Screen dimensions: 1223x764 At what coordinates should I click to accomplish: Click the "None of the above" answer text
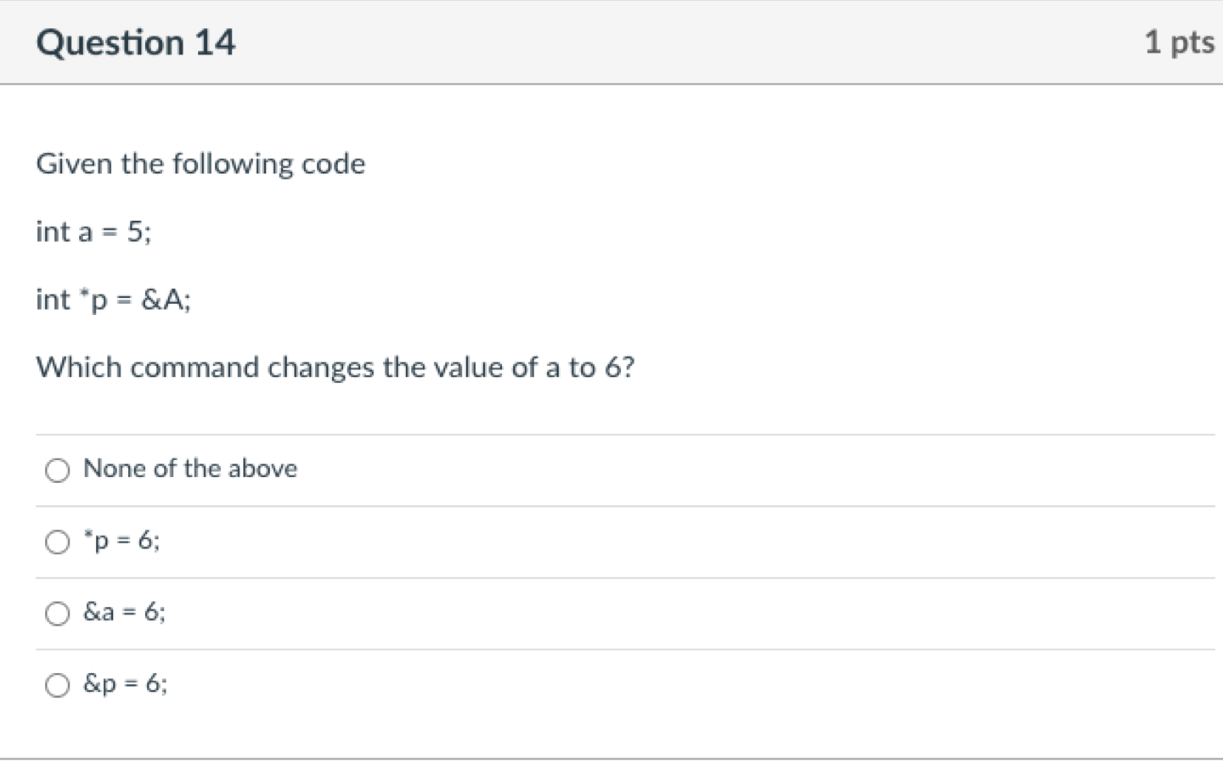(190, 469)
